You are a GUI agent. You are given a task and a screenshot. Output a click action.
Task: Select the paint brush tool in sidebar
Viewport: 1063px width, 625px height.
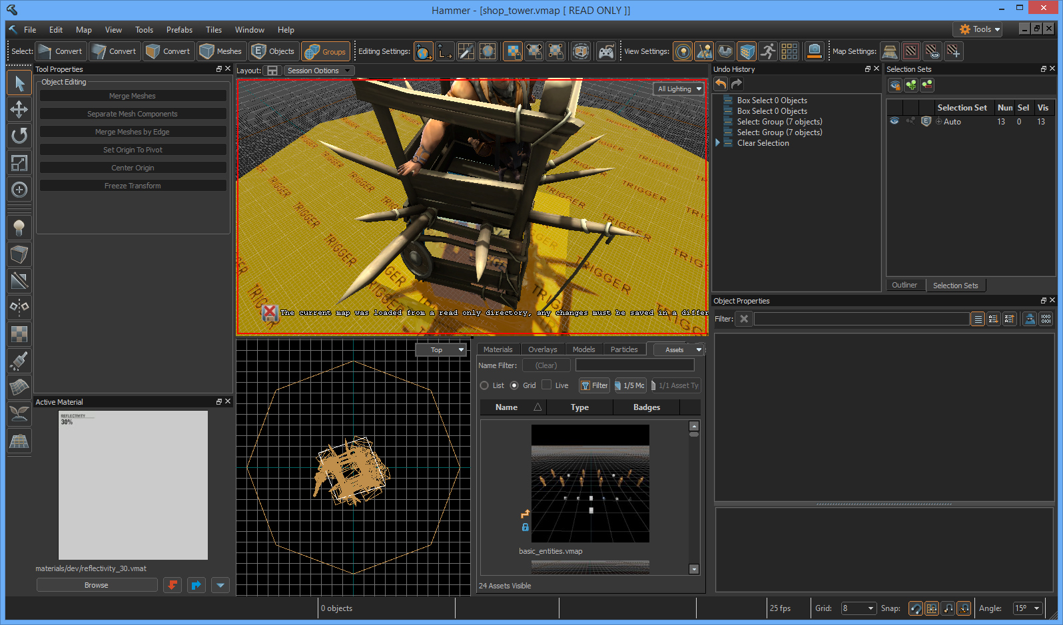point(19,361)
